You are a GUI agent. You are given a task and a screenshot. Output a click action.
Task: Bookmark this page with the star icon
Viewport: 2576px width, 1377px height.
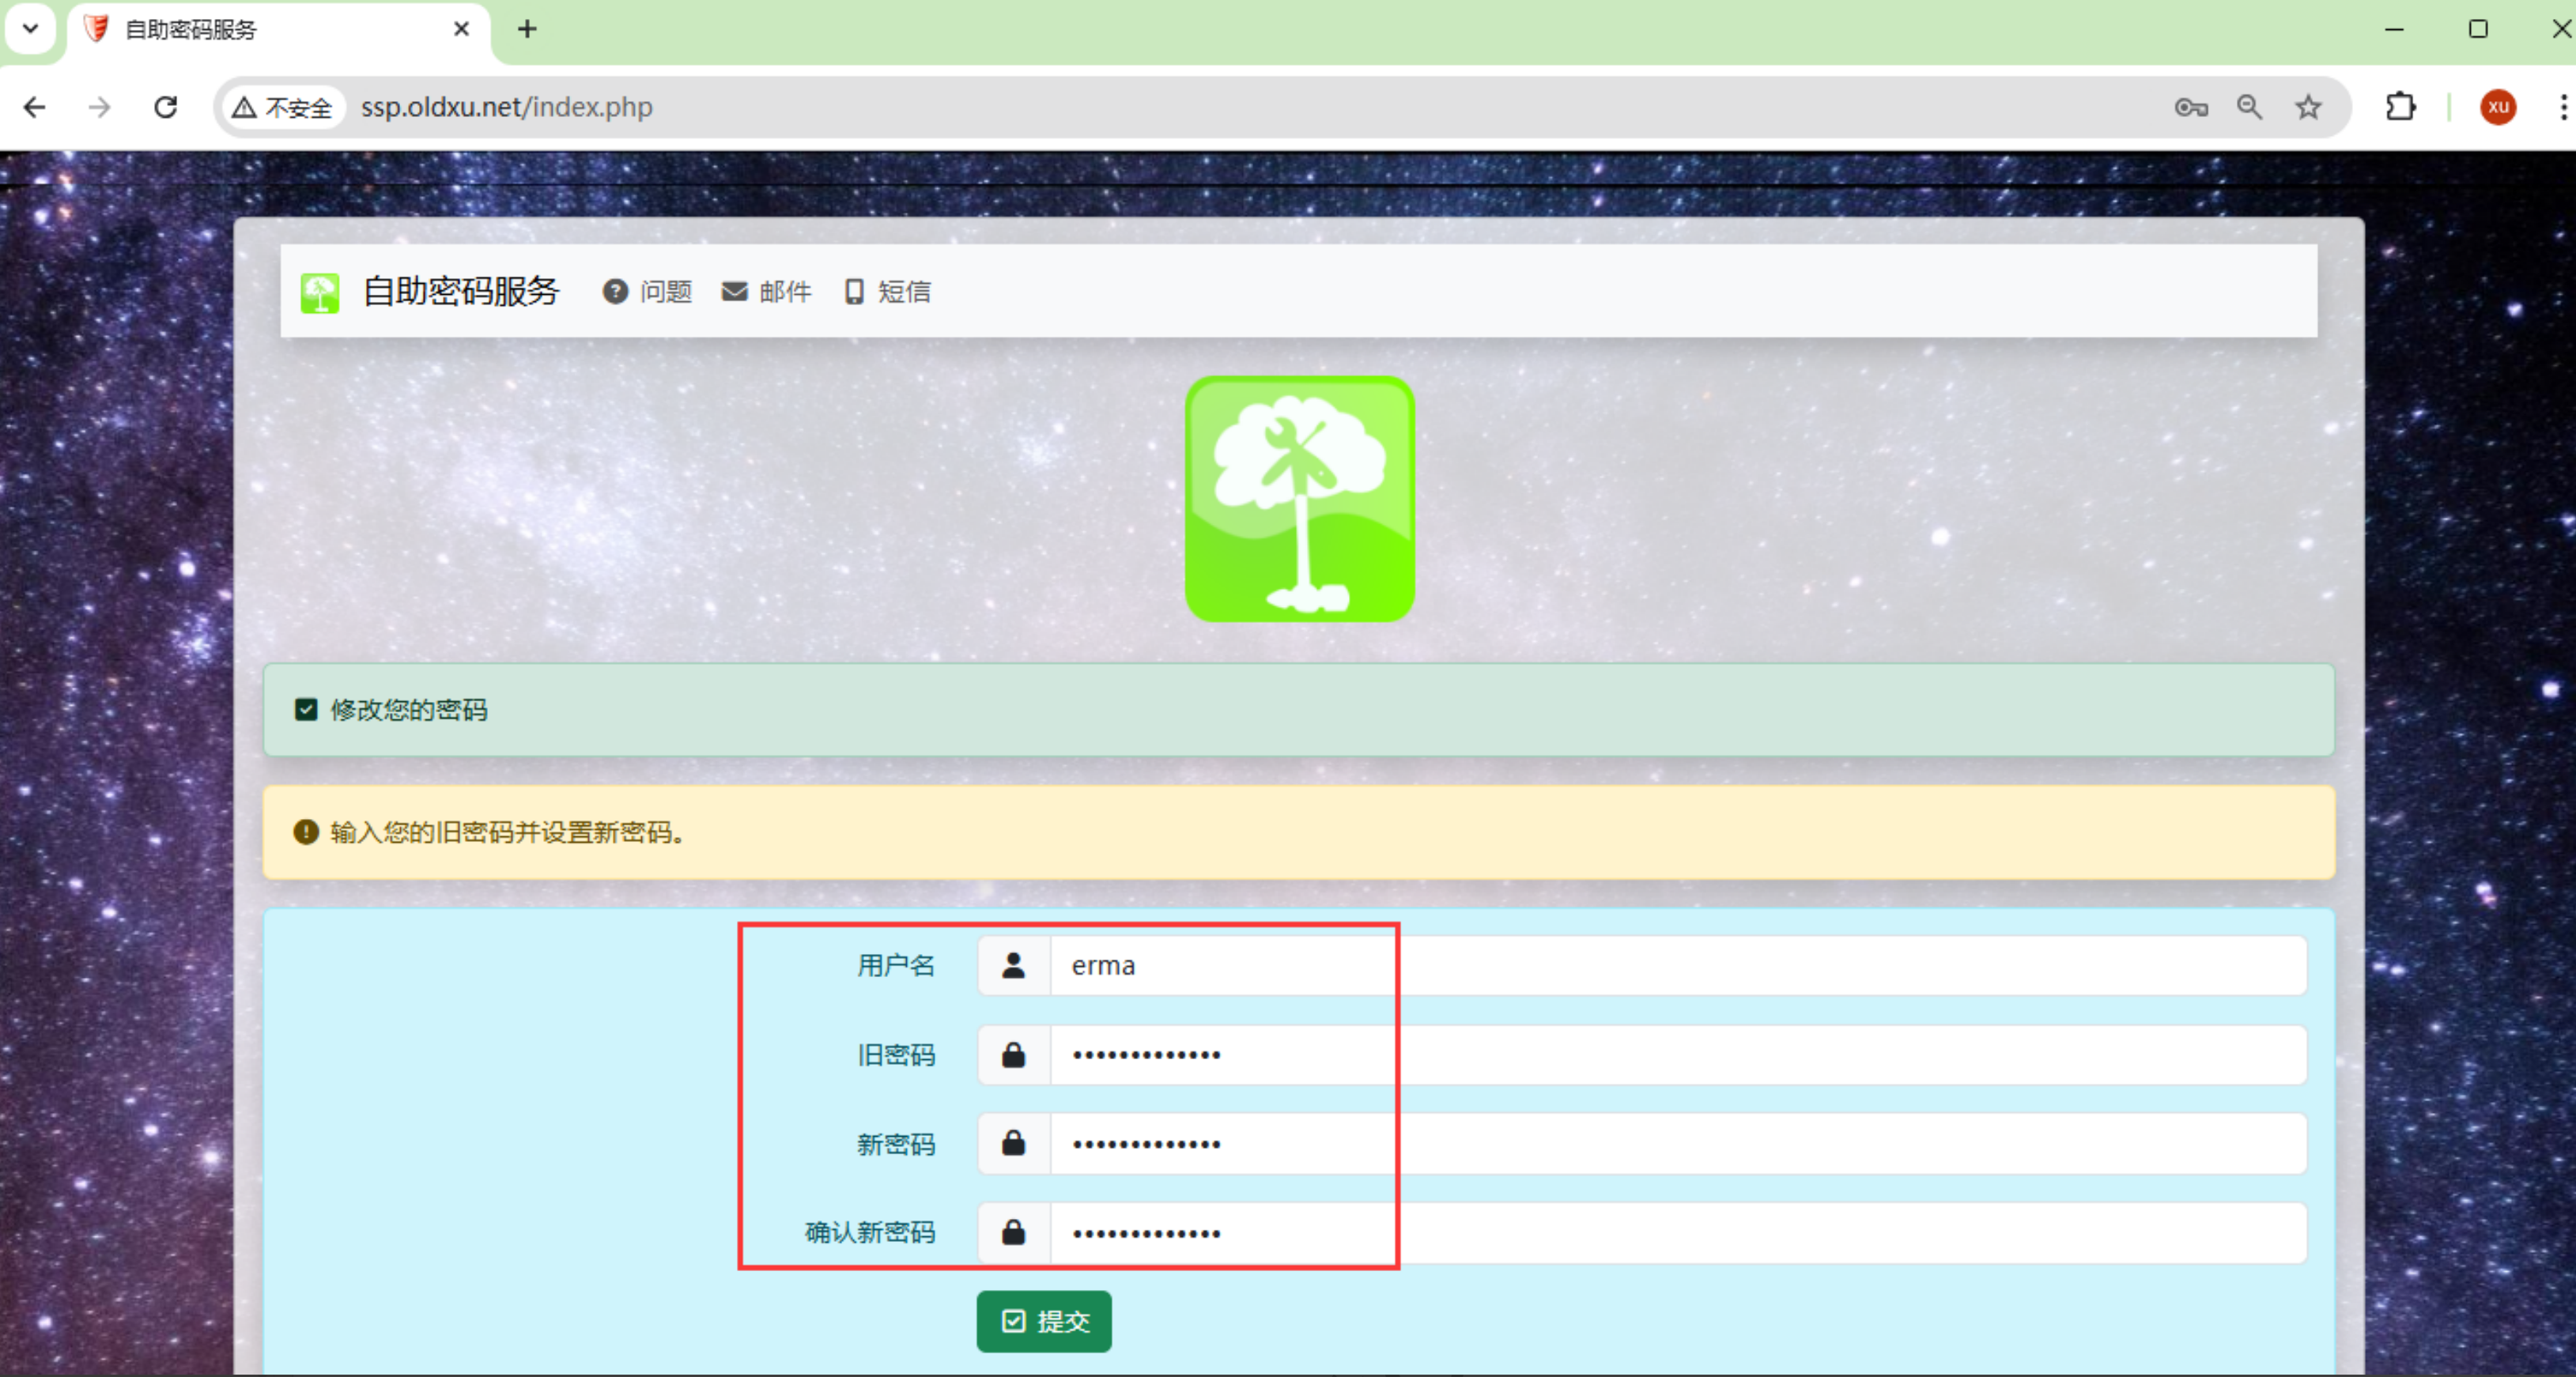pos(2308,107)
